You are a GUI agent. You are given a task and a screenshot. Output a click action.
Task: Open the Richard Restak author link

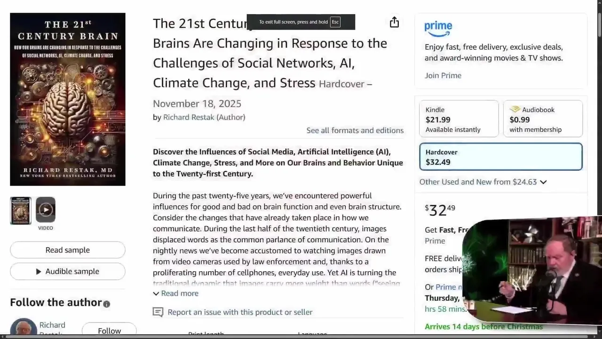[x=189, y=117]
